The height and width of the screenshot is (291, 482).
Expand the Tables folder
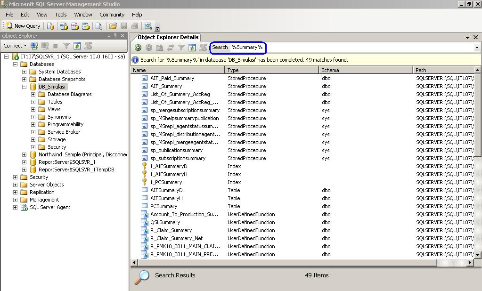pos(33,102)
